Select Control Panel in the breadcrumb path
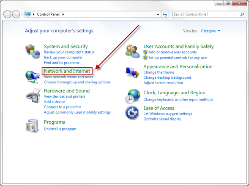 (48, 14)
